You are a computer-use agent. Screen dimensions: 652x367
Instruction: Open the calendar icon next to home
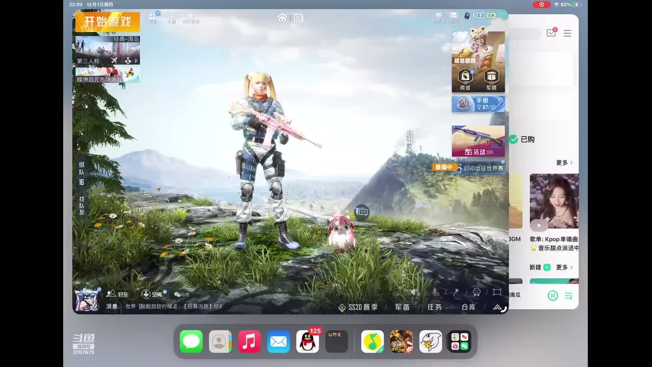tap(298, 17)
